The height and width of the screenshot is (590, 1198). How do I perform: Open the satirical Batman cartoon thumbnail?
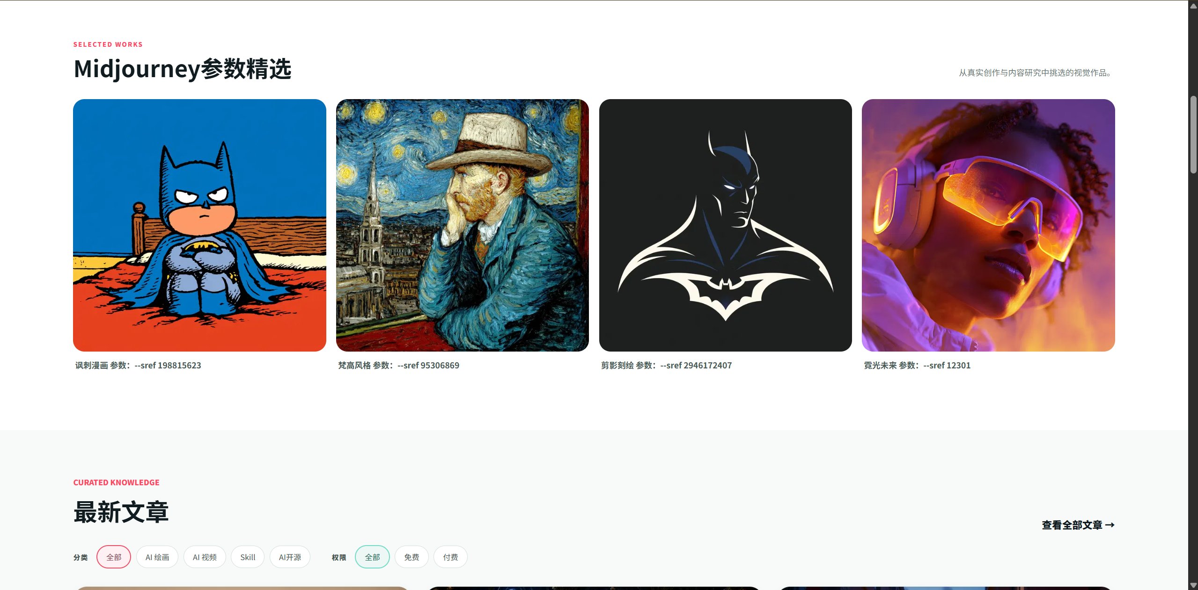coord(199,225)
